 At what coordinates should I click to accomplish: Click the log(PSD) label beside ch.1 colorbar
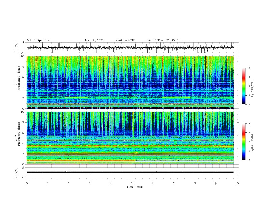pos(252,88)
